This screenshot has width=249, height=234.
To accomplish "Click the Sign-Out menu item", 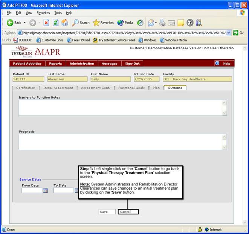I will point(132,64).
